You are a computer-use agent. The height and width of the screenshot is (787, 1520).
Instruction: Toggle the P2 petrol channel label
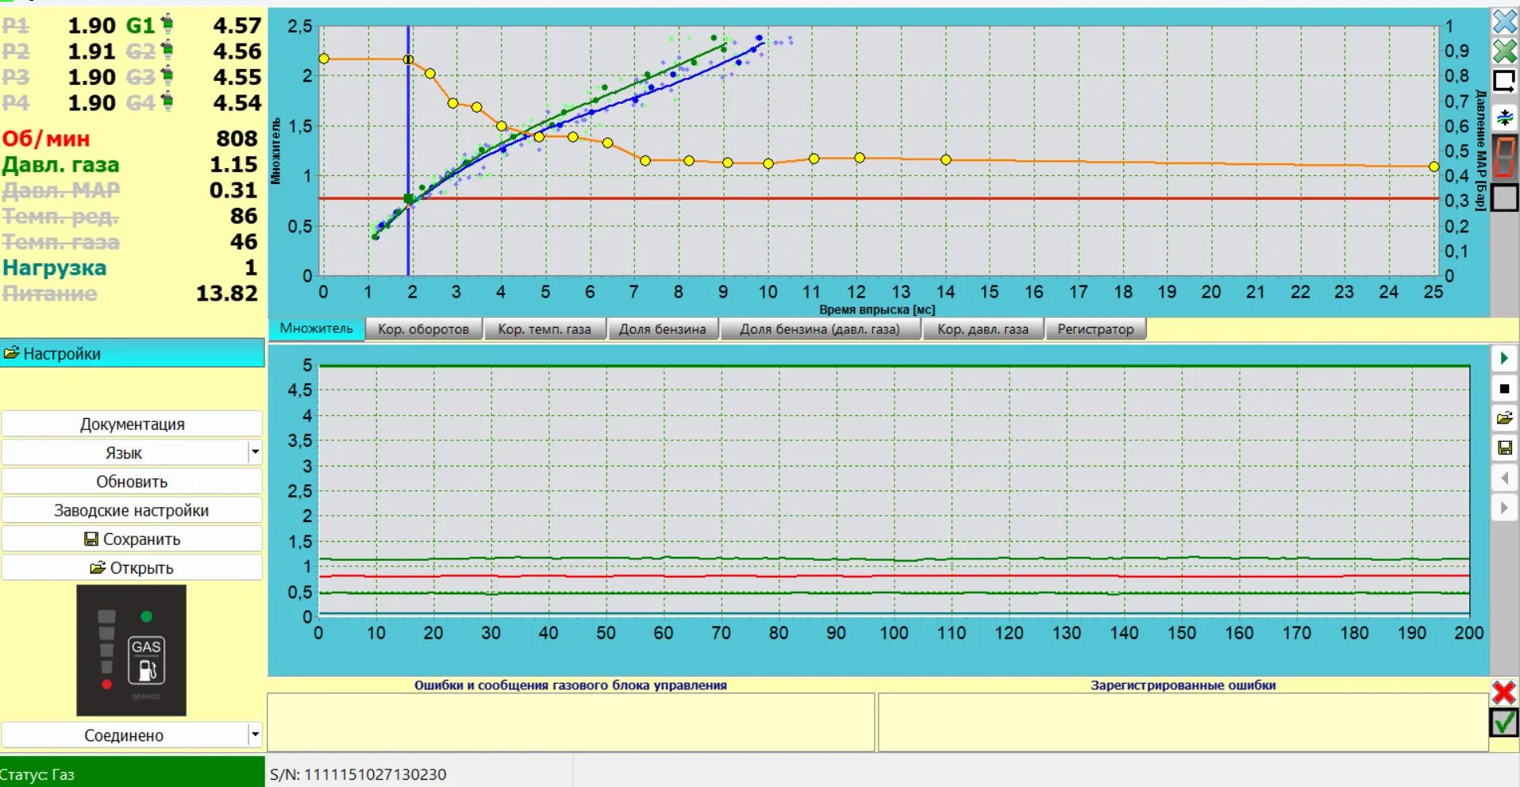pos(15,52)
